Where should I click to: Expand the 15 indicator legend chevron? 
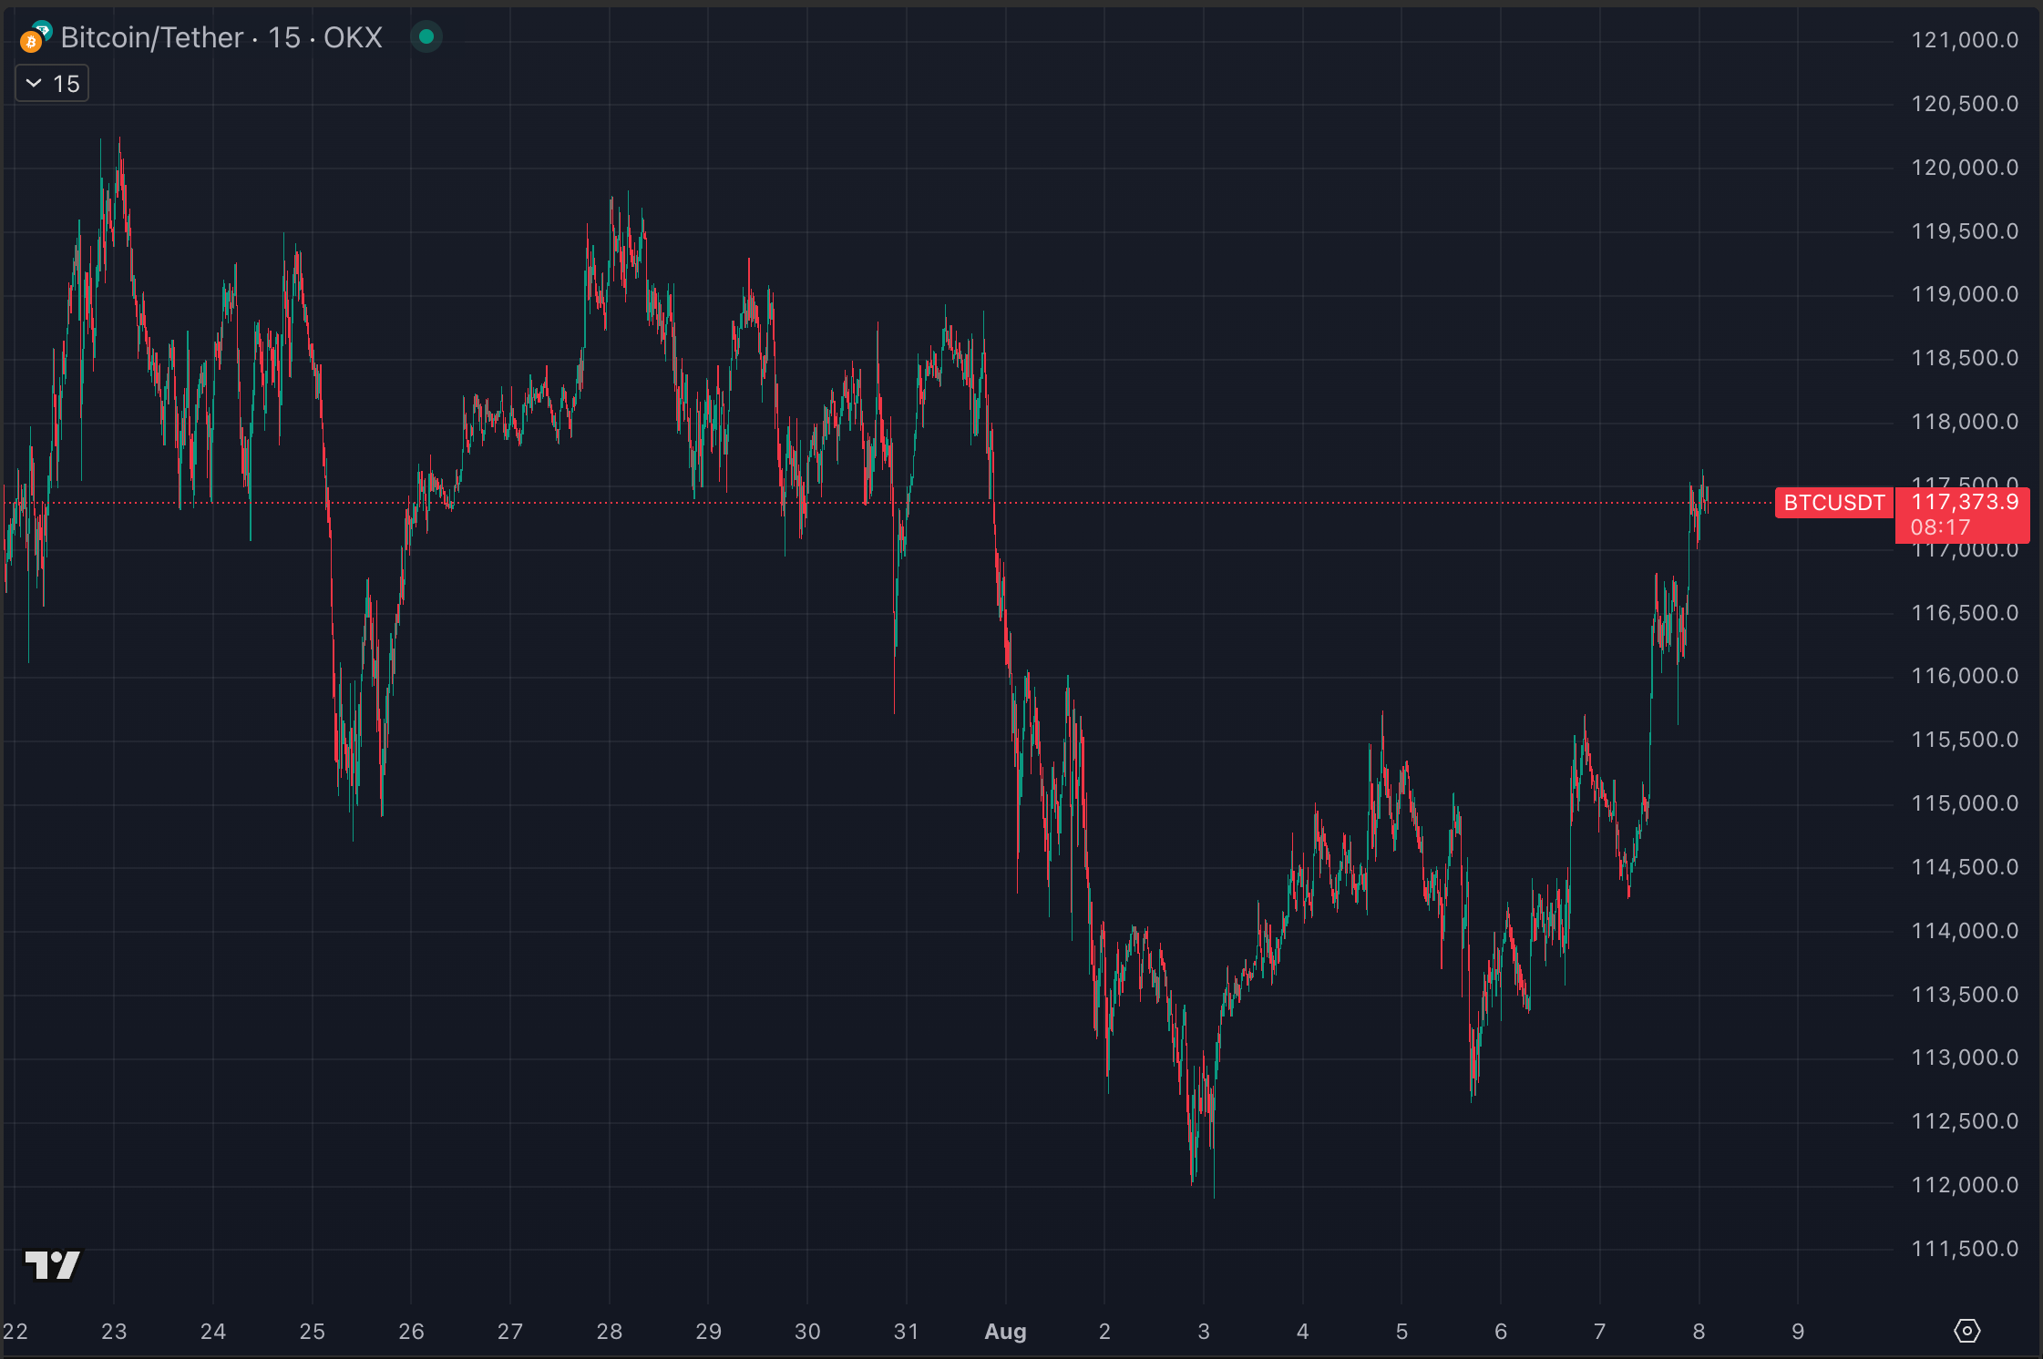(x=34, y=84)
